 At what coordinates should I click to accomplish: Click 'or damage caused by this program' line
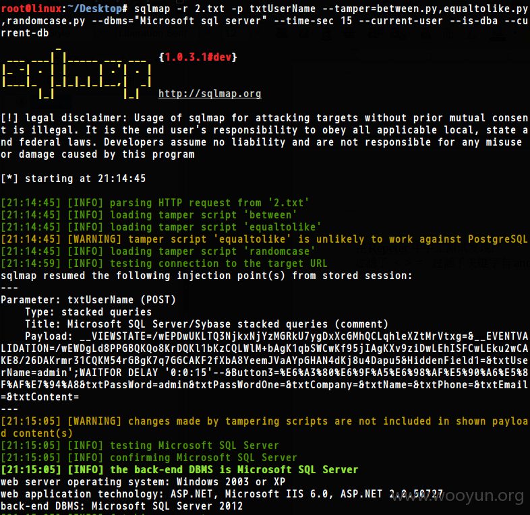coord(98,154)
